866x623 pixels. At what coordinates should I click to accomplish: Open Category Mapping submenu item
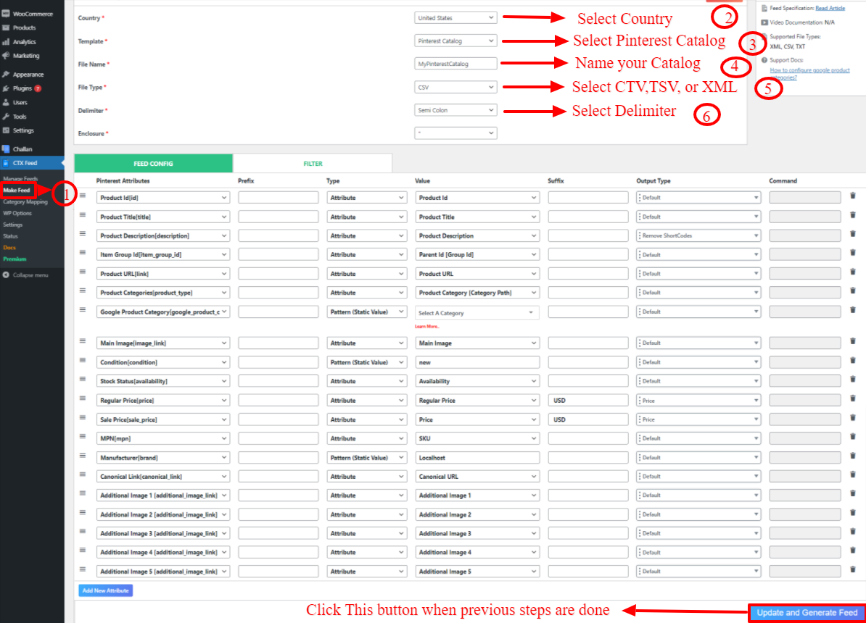click(25, 202)
